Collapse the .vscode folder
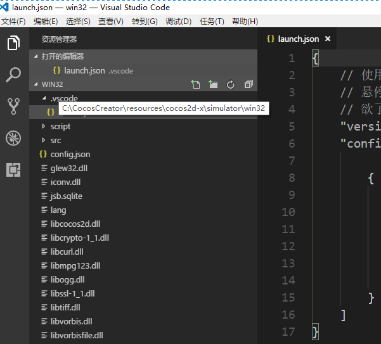This screenshot has width=381, height=344. (44, 98)
